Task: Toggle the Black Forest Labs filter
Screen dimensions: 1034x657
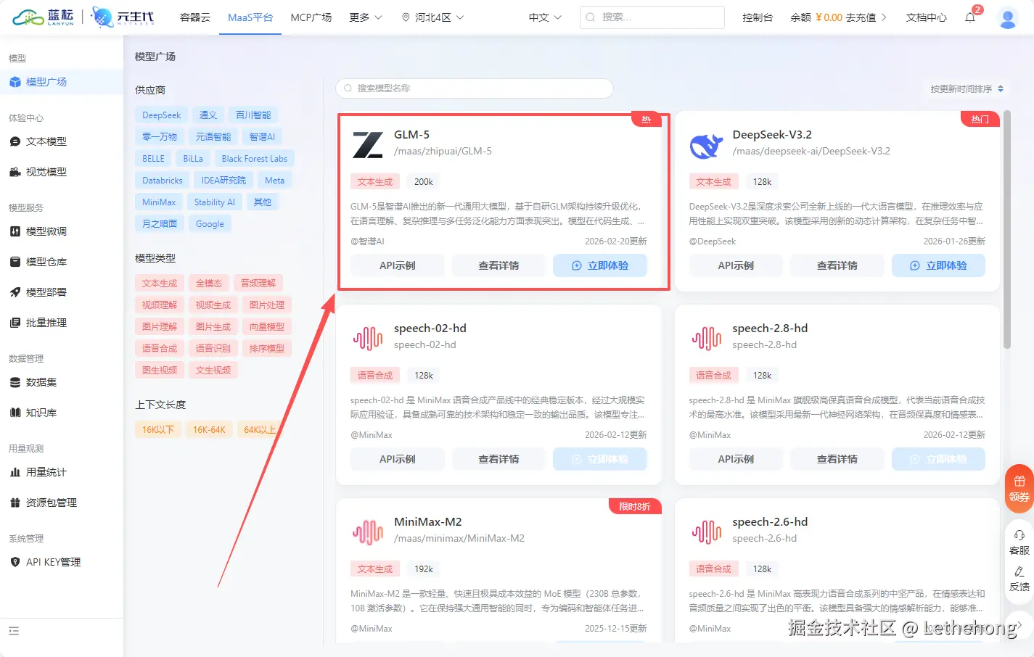Action: pos(255,159)
